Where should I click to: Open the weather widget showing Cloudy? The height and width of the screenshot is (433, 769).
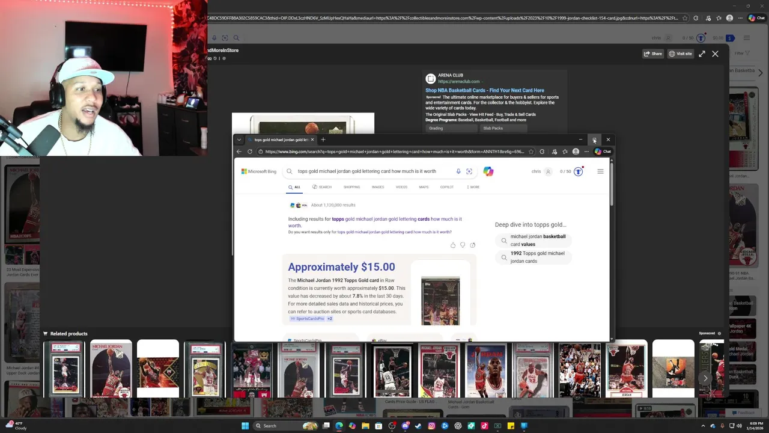pyautogui.click(x=15, y=426)
